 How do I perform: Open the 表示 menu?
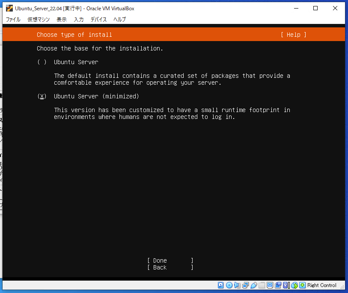pos(62,20)
